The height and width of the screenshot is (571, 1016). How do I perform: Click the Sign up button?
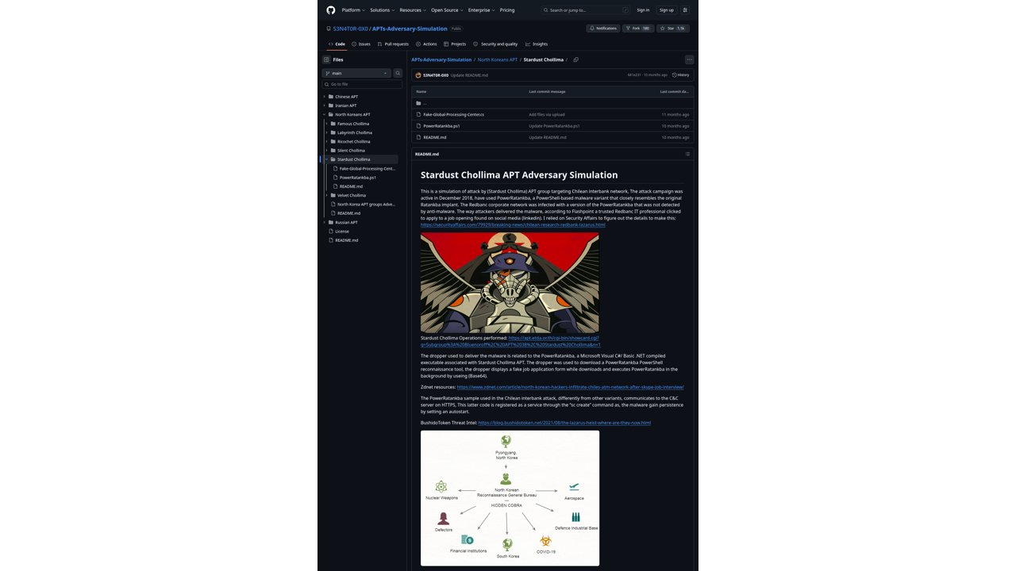tap(667, 10)
